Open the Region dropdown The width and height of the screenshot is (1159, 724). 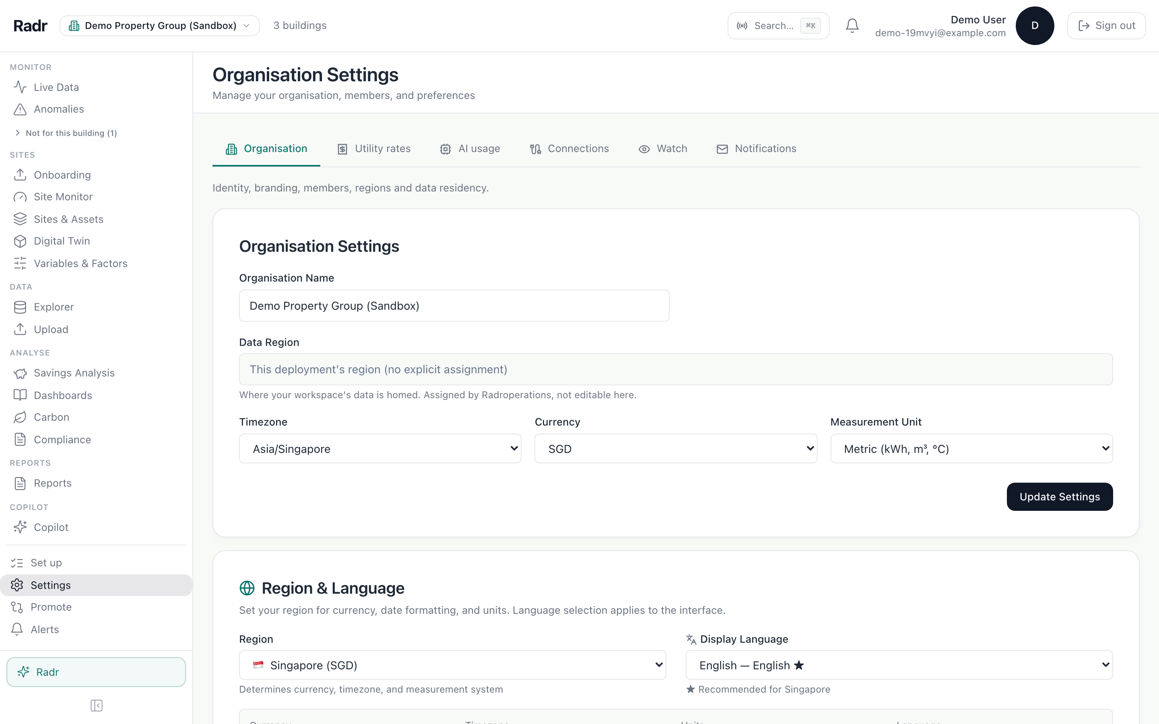(453, 665)
